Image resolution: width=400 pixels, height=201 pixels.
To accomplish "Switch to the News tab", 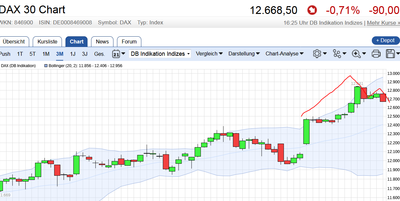I will [102, 41].
